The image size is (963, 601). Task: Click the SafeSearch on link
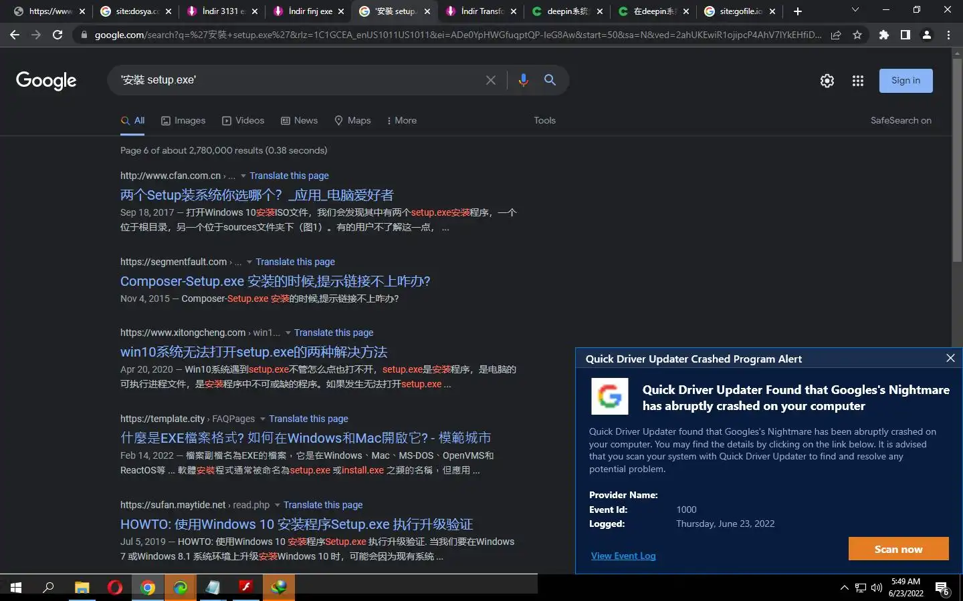pyautogui.click(x=901, y=120)
